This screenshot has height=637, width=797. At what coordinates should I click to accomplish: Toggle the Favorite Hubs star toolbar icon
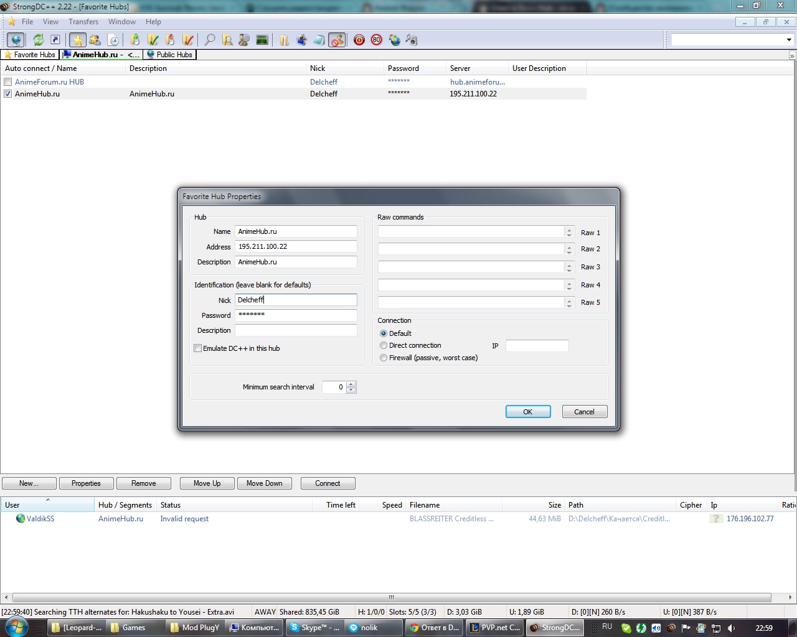(x=77, y=40)
